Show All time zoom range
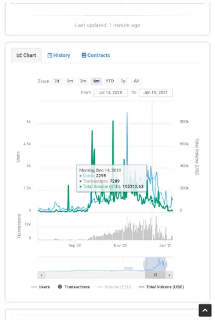This screenshot has width=215, height=320. pyautogui.click(x=136, y=81)
